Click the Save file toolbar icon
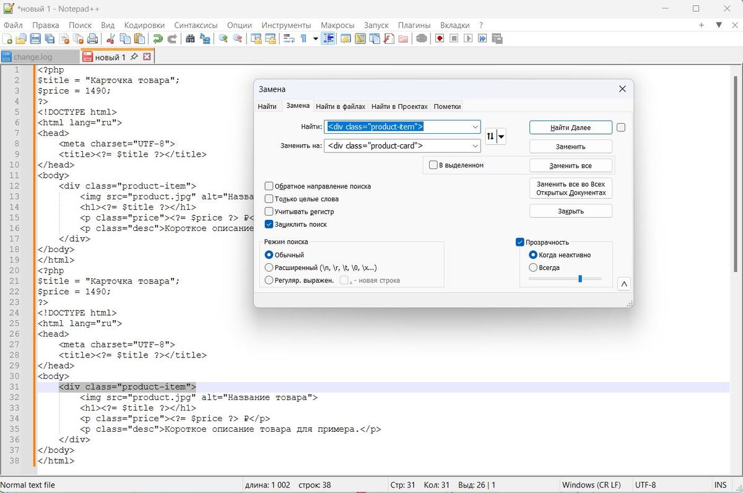 (x=35, y=38)
